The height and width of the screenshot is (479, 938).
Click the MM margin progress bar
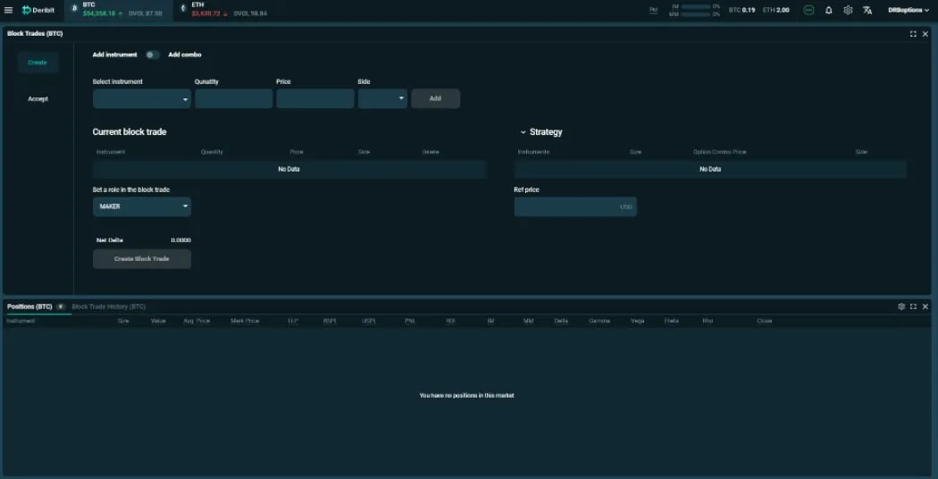(696, 14)
